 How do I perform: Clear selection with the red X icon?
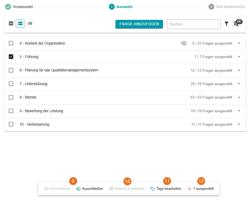[190, 189]
